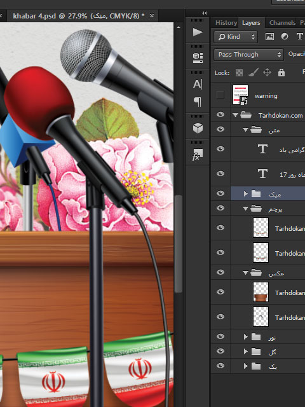Screen dimensions: 305x407
Task: Open the Actions panel play icon
Action: coord(198,32)
